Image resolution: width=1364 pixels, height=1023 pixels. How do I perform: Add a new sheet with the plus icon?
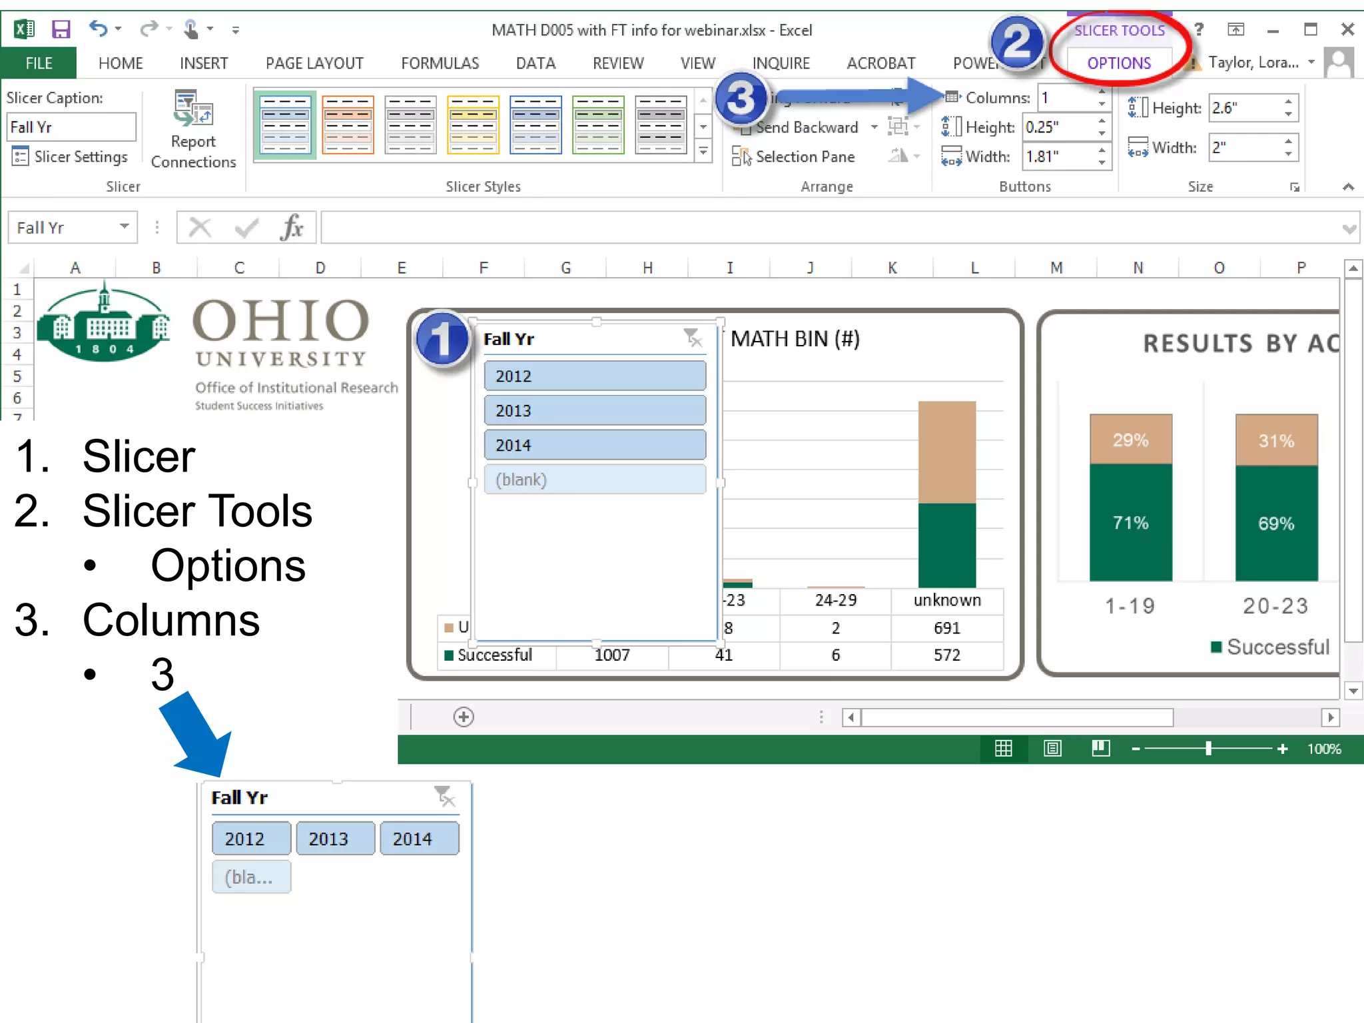tap(464, 717)
